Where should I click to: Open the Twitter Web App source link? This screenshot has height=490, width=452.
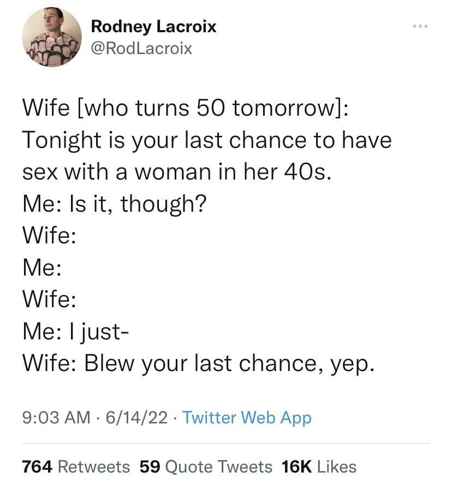tap(247, 418)
